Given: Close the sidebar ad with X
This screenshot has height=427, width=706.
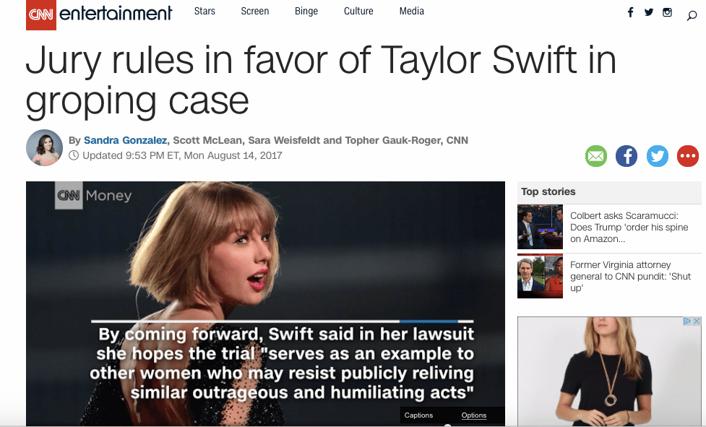Looking at the screenshot, I should (697, 322).
